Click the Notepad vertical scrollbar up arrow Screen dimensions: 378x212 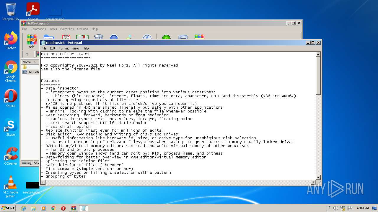(x=318, y=54)
